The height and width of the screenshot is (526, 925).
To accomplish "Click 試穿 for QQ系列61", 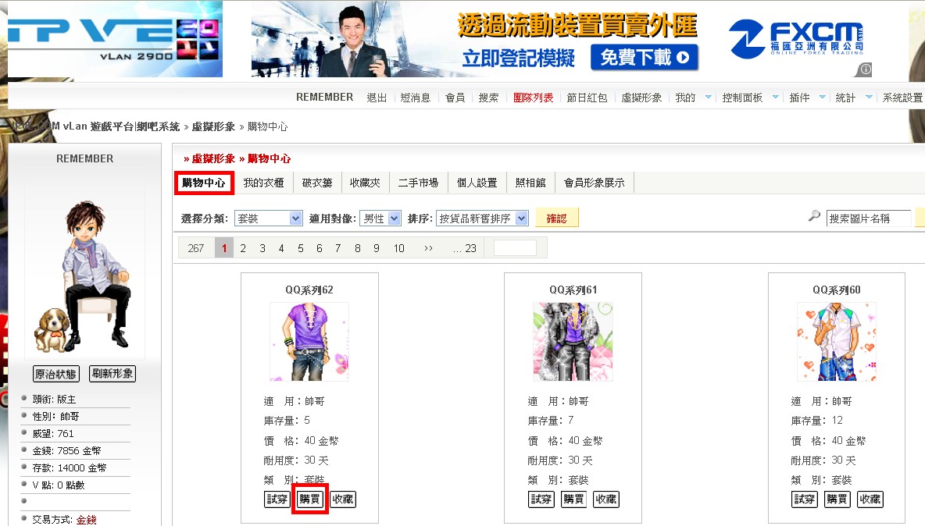I will [541, 499].
